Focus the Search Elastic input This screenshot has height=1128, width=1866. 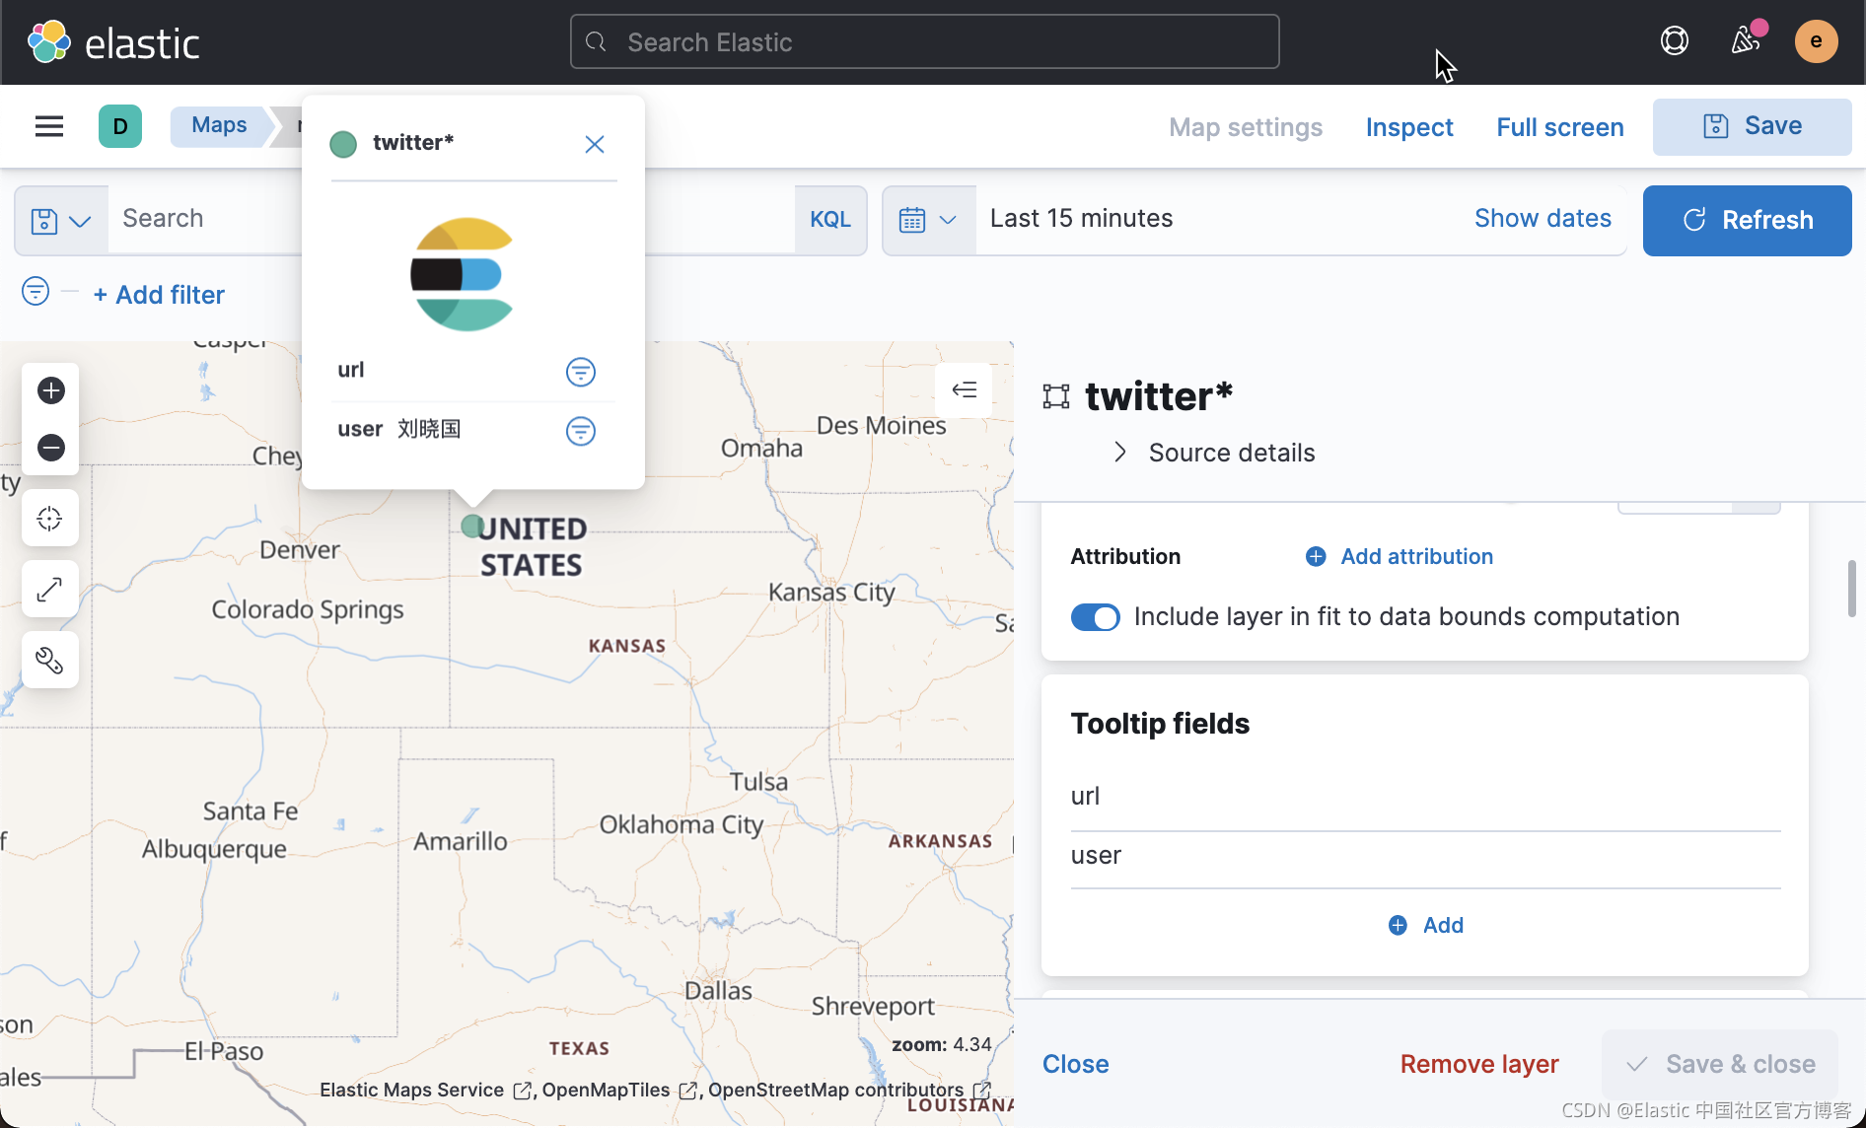(925, 41)
